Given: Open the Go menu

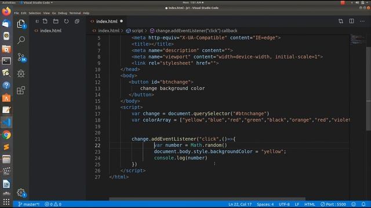Looking at the screenshot, I should click(x=54, y=13).
